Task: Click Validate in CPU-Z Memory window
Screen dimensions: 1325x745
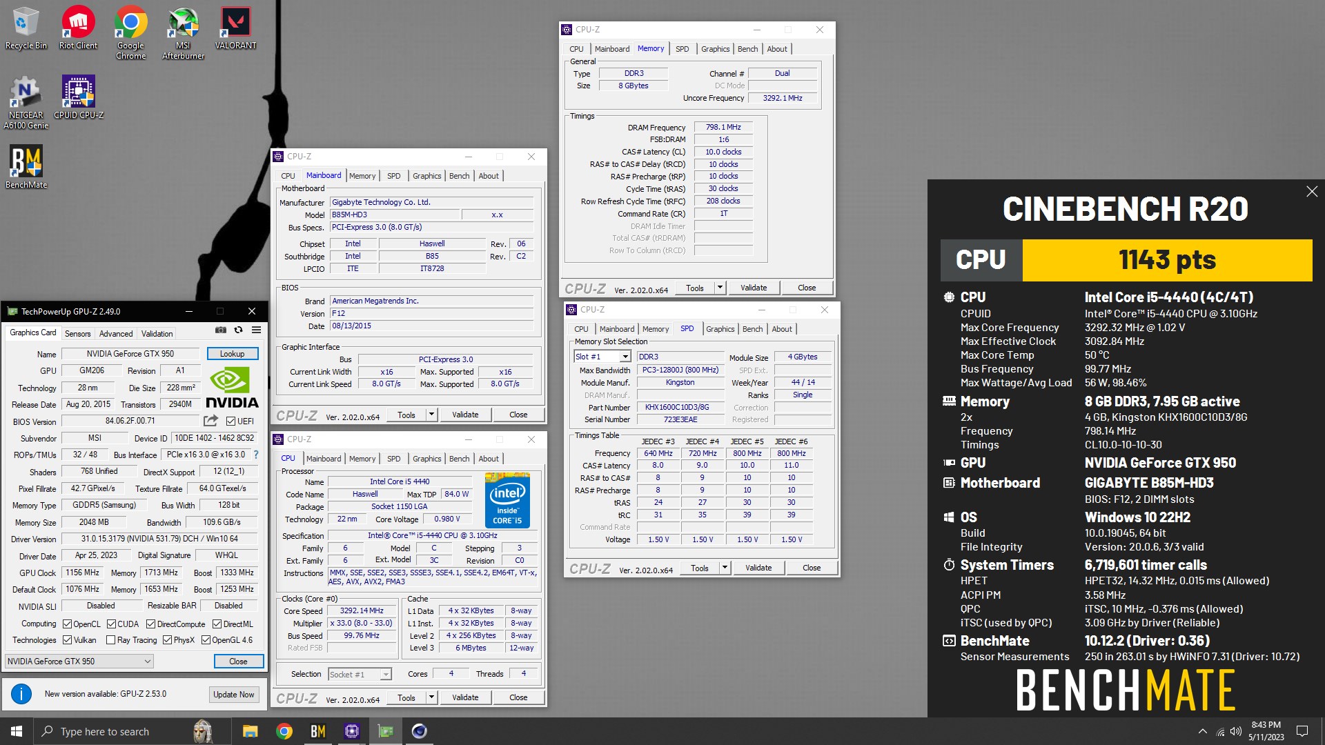Action: pos(754,288)
